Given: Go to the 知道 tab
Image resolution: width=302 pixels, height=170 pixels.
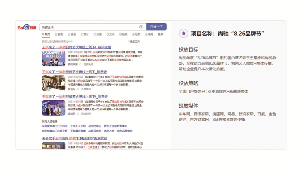Looking at the screenshot, I should pyautogui.click(x=98, y=34).
